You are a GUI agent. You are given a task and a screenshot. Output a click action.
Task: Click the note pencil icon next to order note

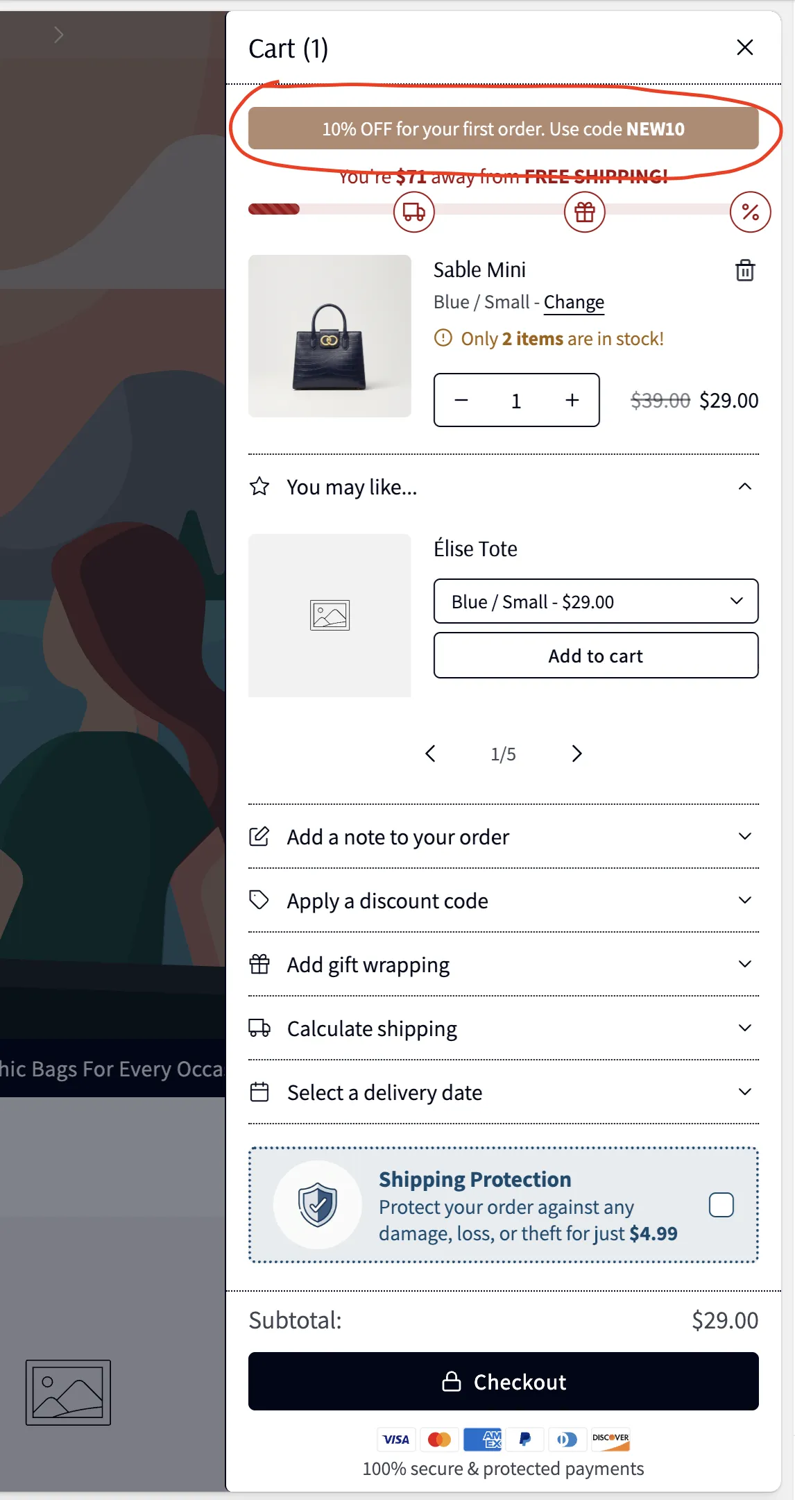[x=259, y=837]
